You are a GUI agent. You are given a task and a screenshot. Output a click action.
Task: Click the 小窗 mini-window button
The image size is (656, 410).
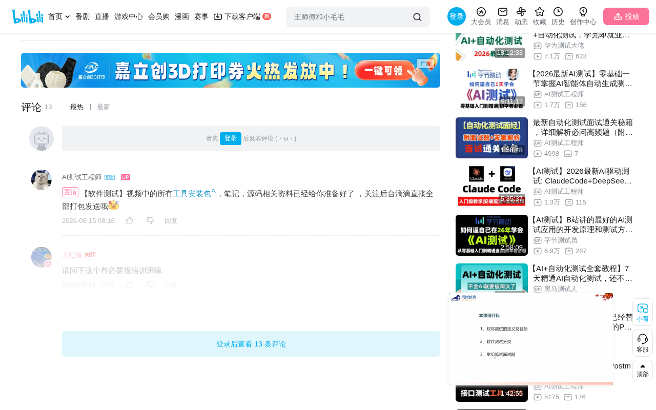[x=643, y=312]
